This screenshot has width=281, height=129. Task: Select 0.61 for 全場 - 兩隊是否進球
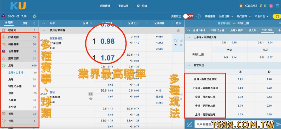(240, 79)
